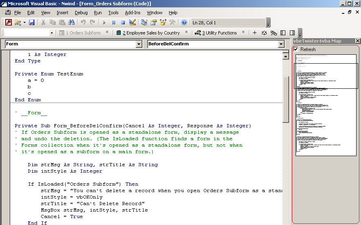Toggle Design Mode icon

(x=133, y=22)
